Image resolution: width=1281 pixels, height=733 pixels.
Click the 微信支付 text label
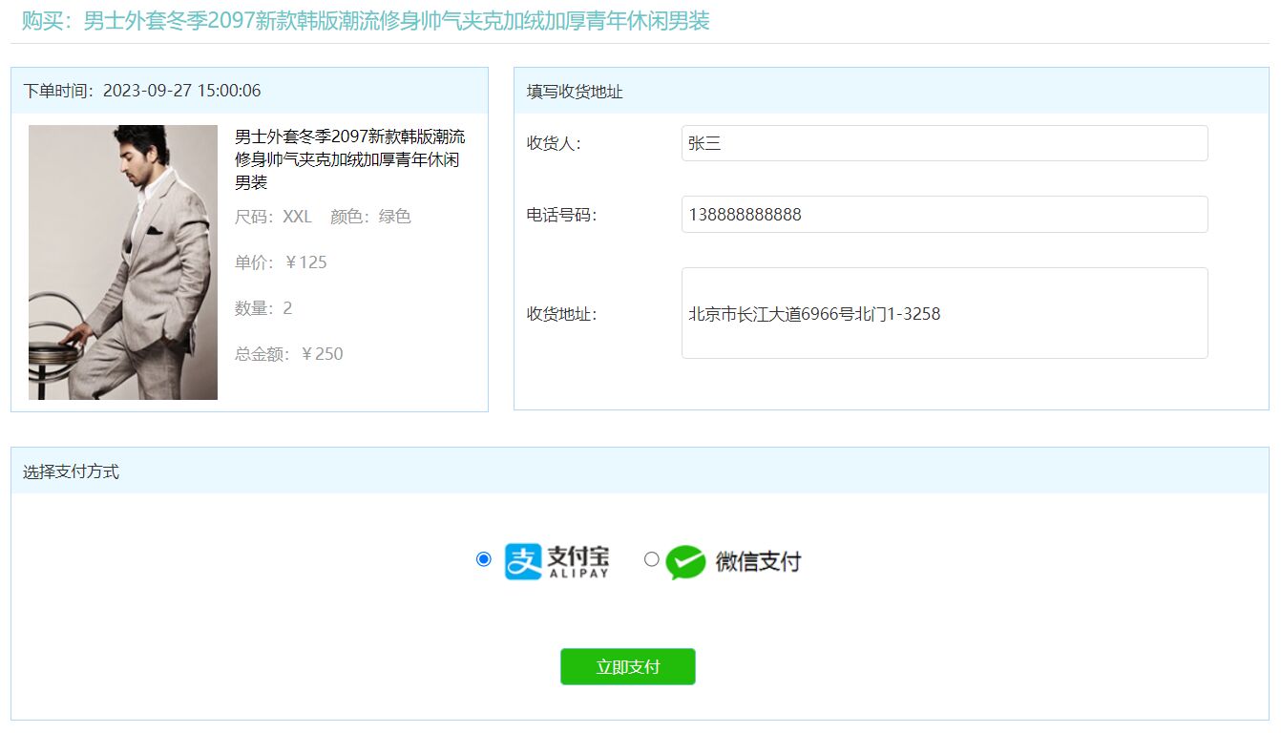pos(758,561)
